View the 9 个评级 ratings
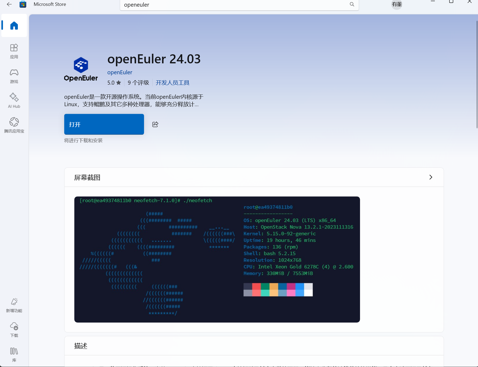478x367 pixels. coord(138,83)
